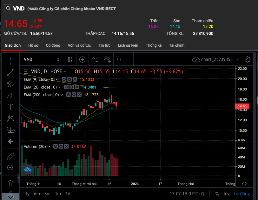Select the XABCD pattern tool

pos(10,118)
